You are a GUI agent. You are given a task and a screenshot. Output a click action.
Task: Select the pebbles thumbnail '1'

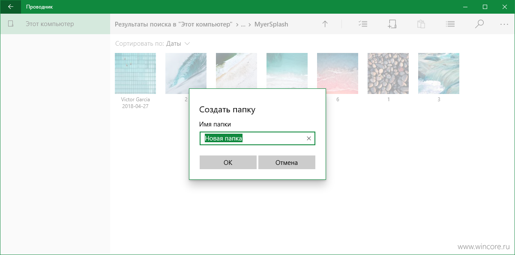click(x=388, y=73)
